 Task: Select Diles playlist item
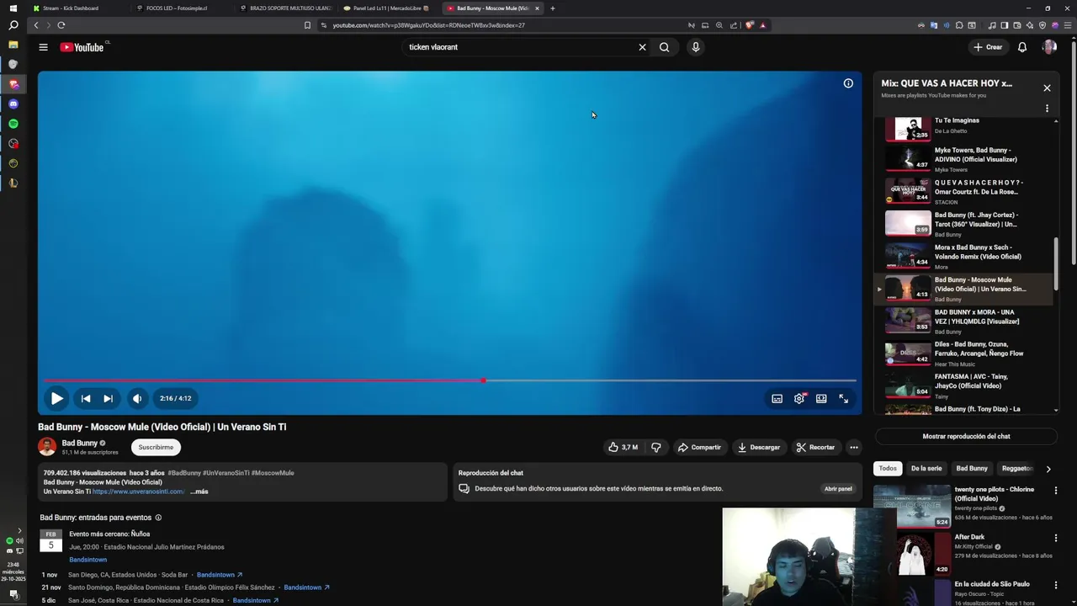point(965,353)
